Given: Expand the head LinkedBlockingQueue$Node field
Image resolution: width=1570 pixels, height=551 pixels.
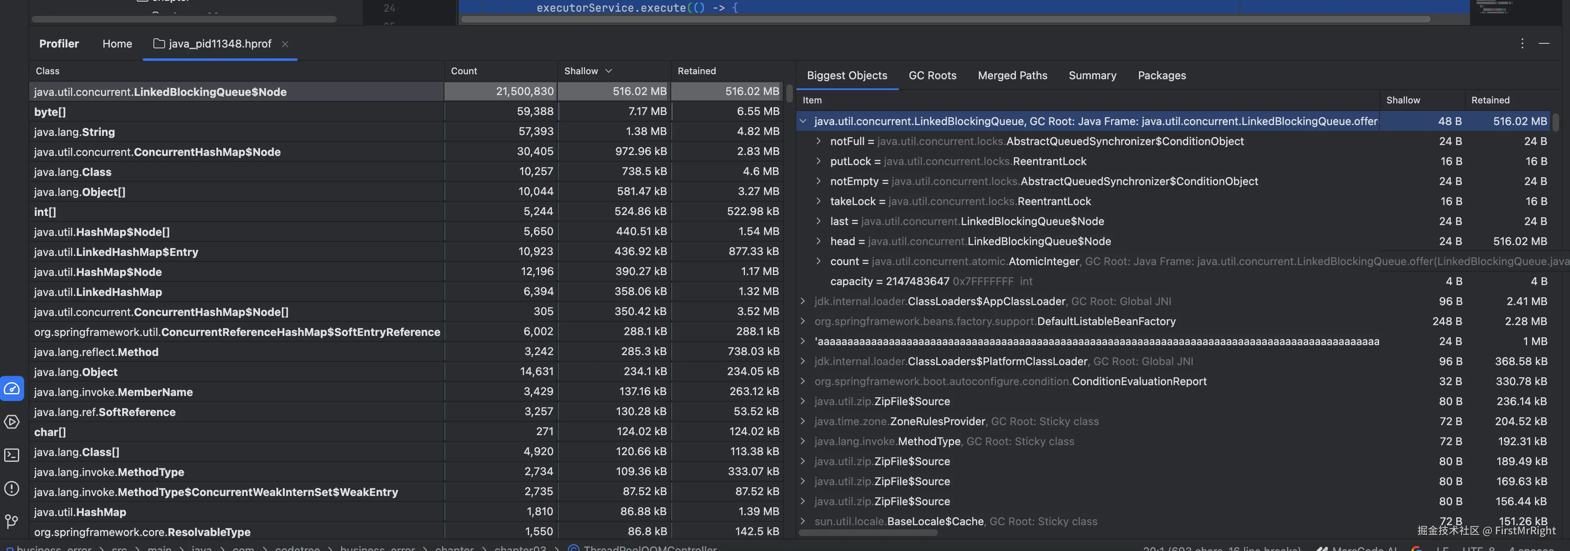Looking at the screenshot, I should pyautogui.click(x=818, y=241).
